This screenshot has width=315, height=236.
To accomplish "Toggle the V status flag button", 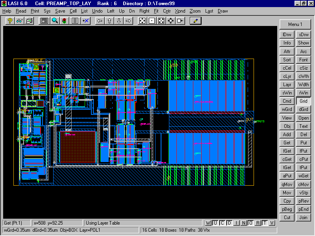I will pos(271,223).
